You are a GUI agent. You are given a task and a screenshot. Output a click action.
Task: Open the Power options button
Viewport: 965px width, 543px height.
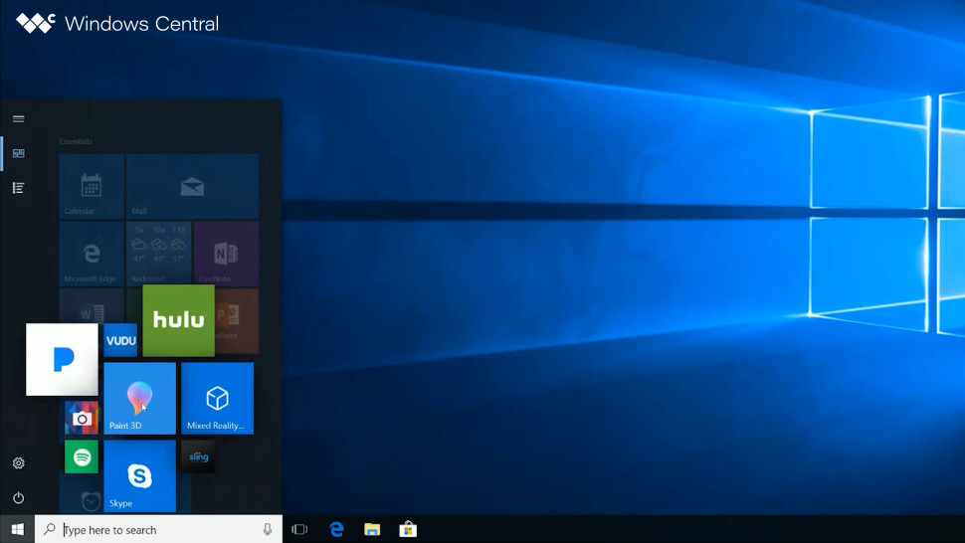(19, 497)
